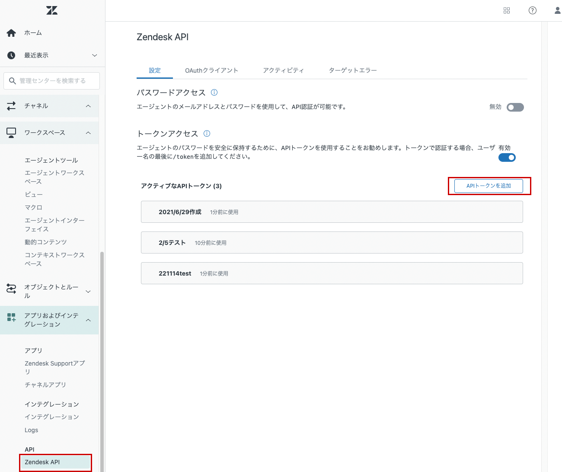Click the エージェントツール heading
The height and width of the screenshot is (472, 562).
pyautogui.click(x=51, y=160)
